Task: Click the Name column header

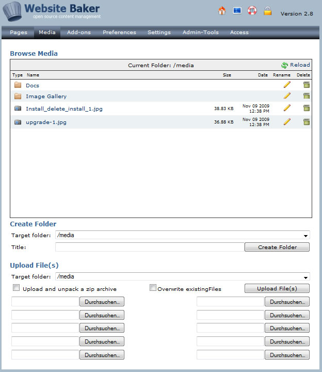Action: [x=33, y=75]
